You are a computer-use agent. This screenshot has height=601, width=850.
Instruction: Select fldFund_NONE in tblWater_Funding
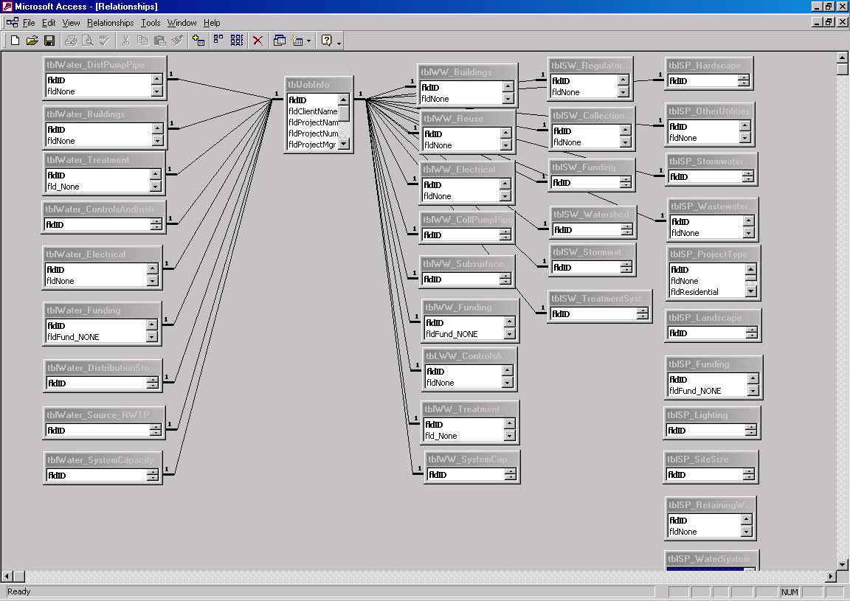click(x=96, y=337)
